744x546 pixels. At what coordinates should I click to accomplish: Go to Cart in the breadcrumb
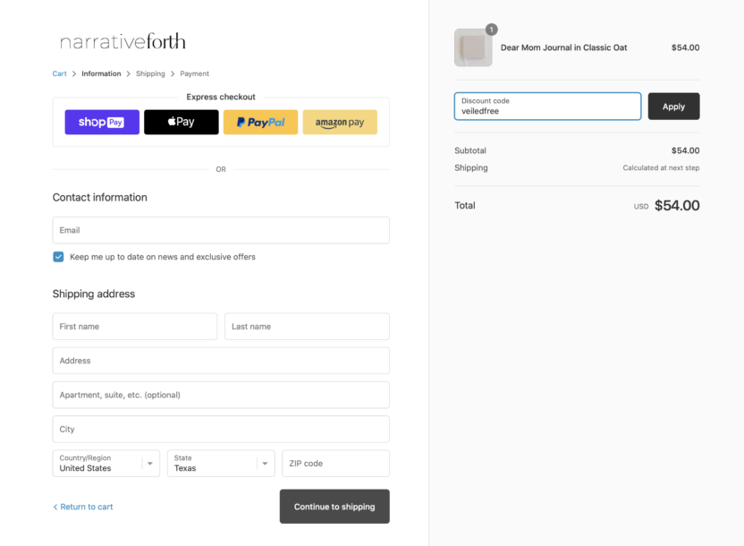click(x=59, y=73)
